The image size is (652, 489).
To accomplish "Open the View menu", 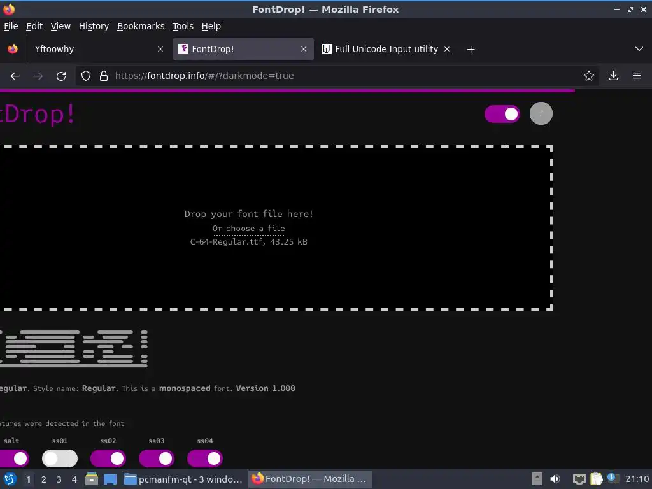I will tap(60, 26).
